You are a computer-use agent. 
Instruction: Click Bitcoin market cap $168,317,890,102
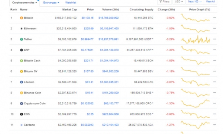pyautogui.click(x=66, y=18)
